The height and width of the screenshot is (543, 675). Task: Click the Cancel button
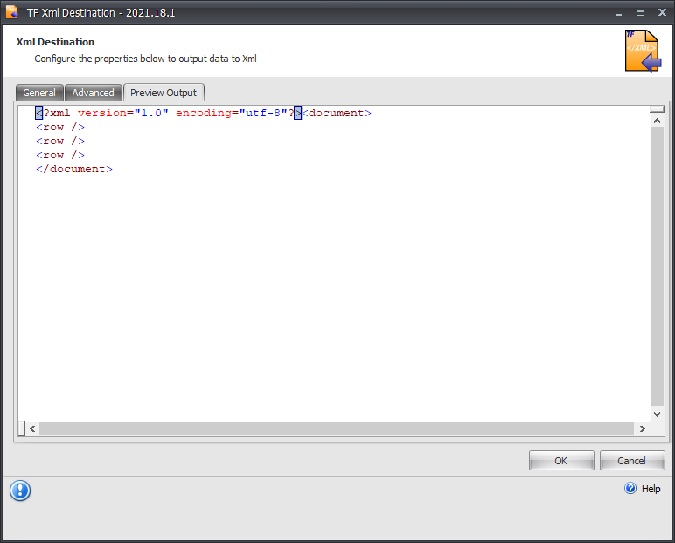(632, 461)
